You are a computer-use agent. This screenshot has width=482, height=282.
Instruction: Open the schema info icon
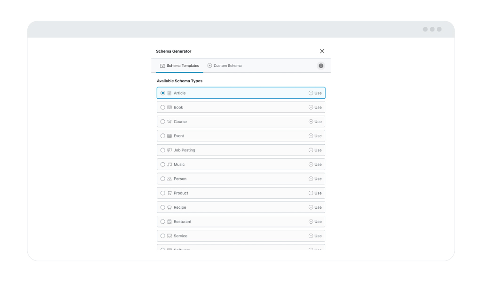321,66
